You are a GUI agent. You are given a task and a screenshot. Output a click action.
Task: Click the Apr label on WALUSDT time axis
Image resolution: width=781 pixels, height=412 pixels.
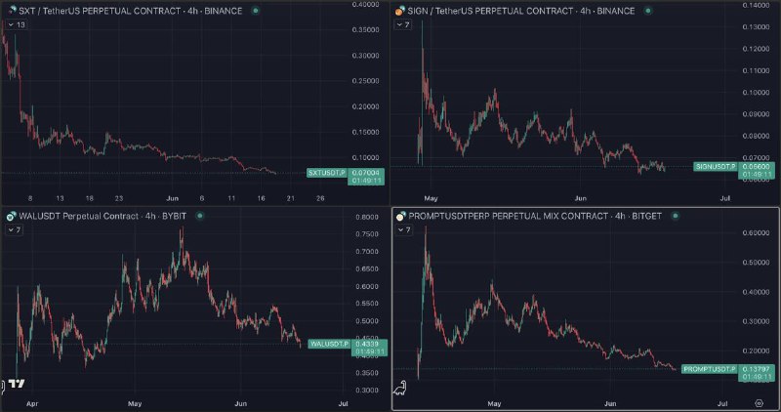tap(32, 403)
